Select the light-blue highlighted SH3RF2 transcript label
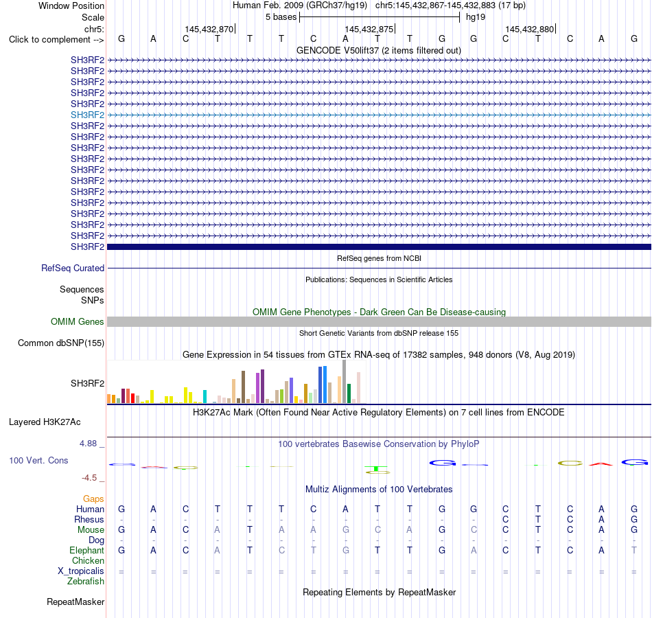This screenshot has height=618, width=652. click(87, 115)
